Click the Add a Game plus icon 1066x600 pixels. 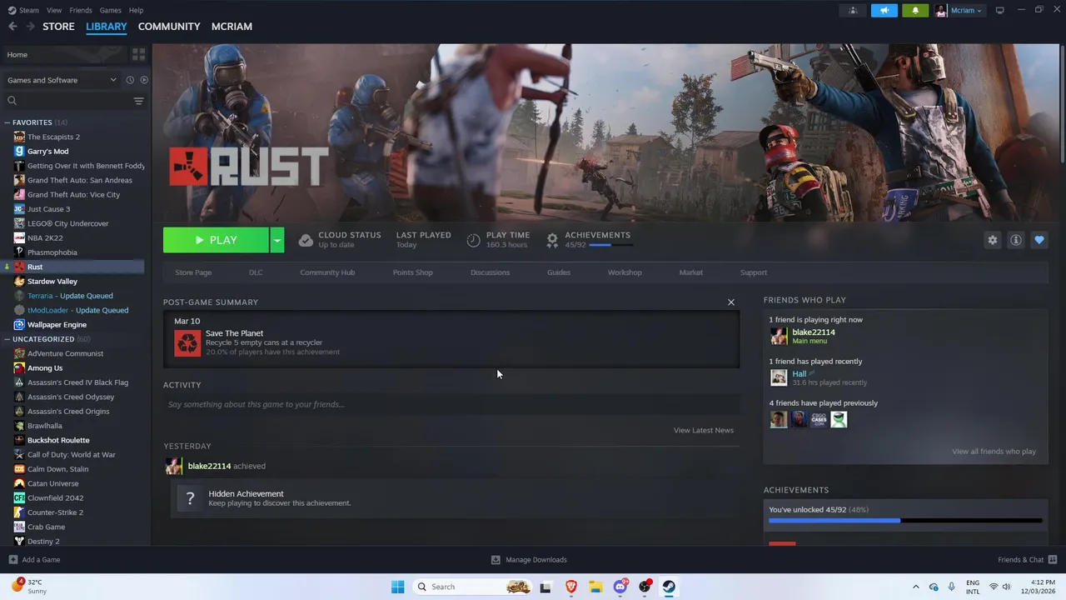(x=12, y=559)
